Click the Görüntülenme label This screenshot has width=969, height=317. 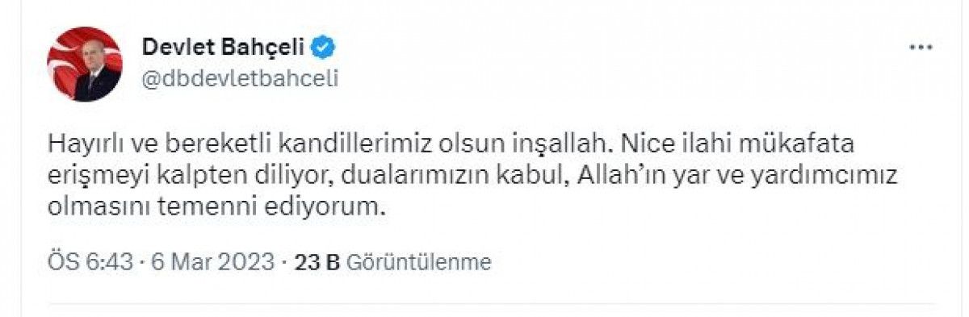pos(418,261)
